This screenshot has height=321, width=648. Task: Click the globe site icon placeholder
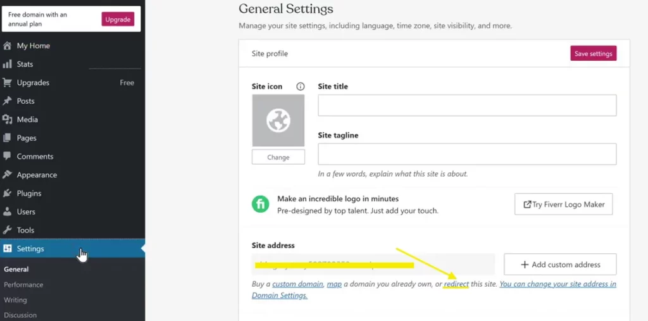[x=278, y=120]
